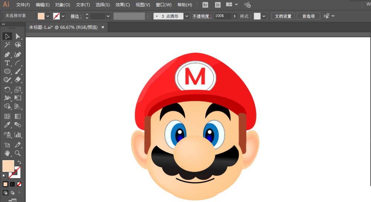The height and width of the screenshot is (202, 371).
Task: Click the 首选项 button
Action: pyautogui.click(x=308, y=16)
